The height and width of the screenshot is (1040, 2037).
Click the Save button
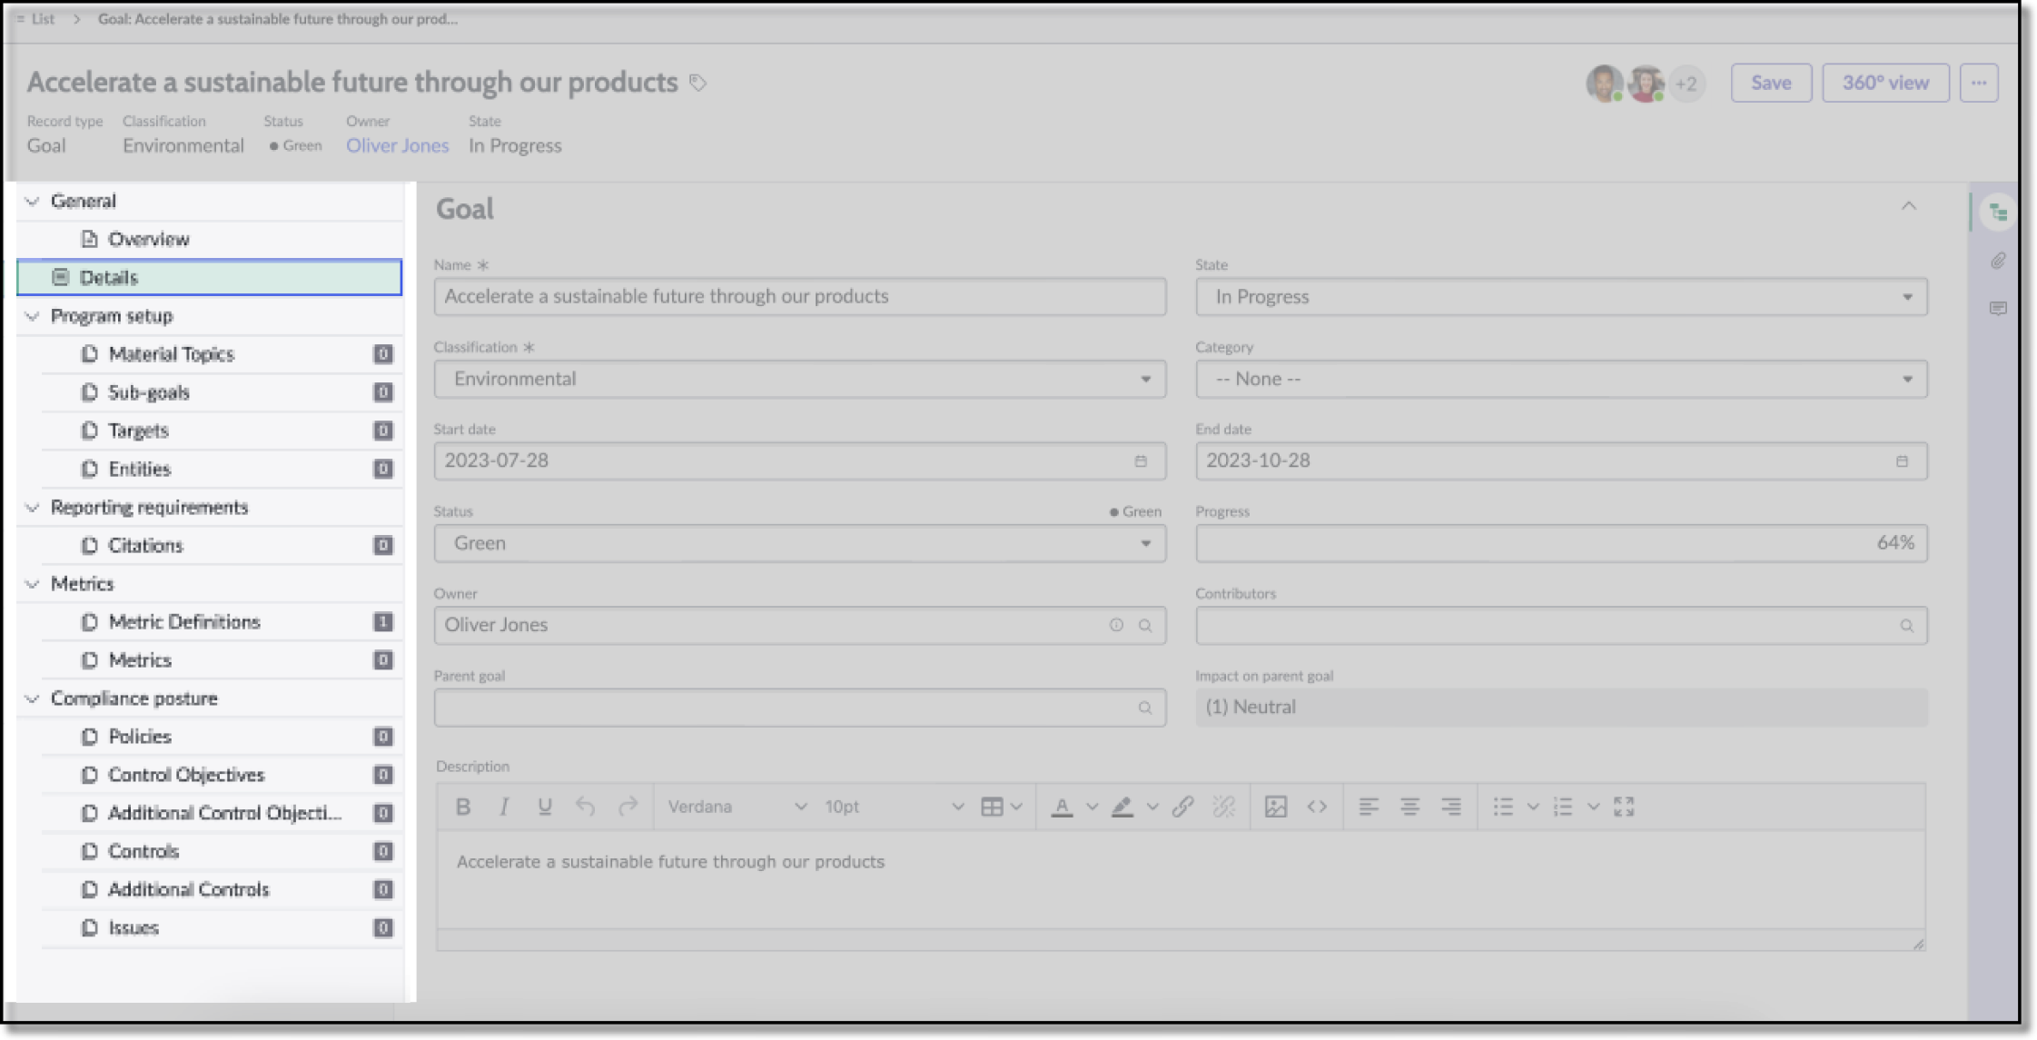(1769, 82)
